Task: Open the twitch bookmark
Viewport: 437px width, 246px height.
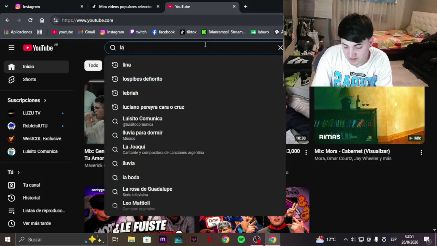Action: [138, 32]
